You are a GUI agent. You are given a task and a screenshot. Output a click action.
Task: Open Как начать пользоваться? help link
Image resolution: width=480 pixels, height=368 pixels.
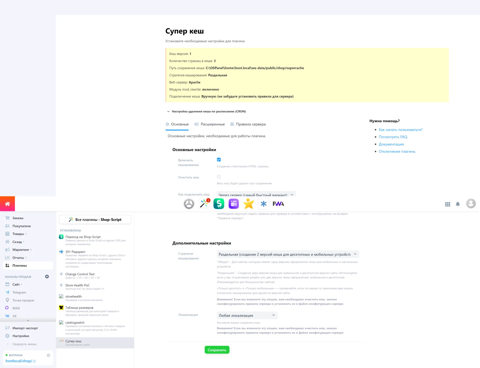400,130
